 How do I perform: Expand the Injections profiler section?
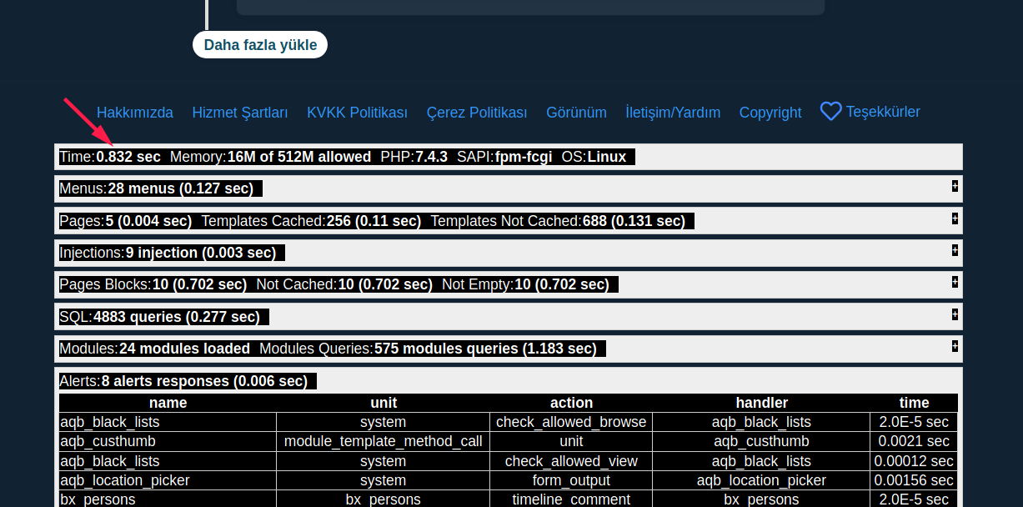[955, 250]
